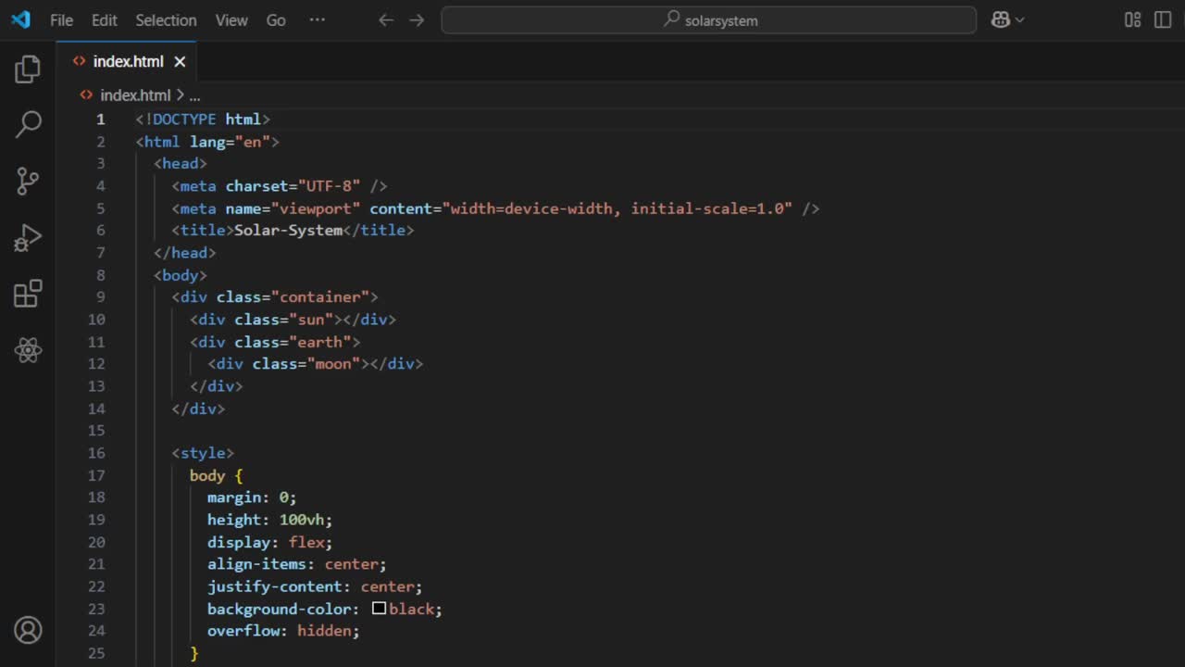Click the "width=device-width, initial-scale=1.0" content value
This screenshot has width=1185, height=667.
click(617, 208)
